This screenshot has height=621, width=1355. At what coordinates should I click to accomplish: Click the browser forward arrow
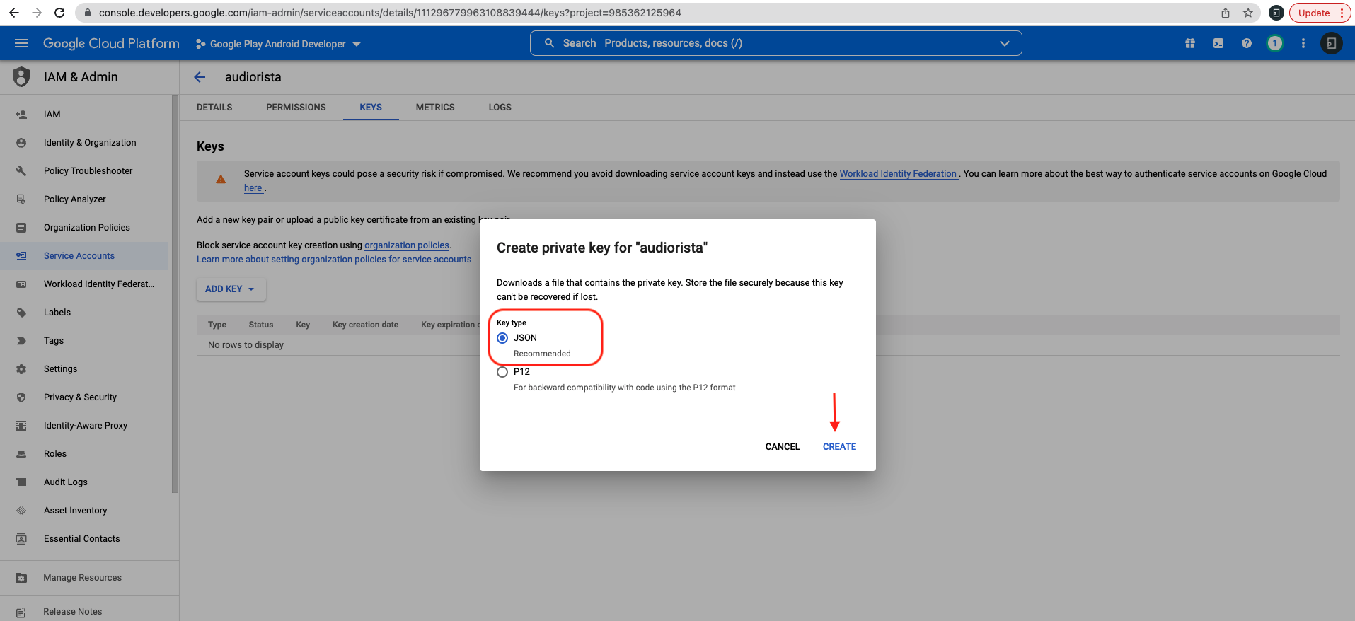click(37, 13)
